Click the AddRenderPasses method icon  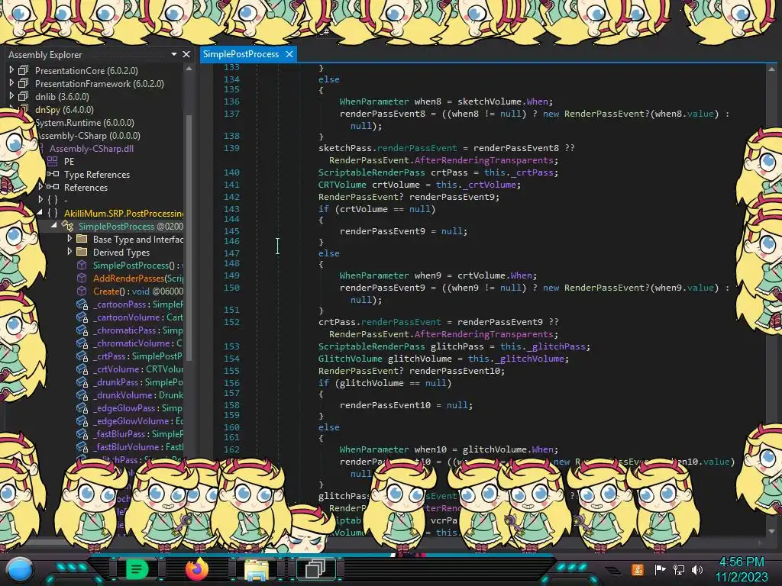82,278
